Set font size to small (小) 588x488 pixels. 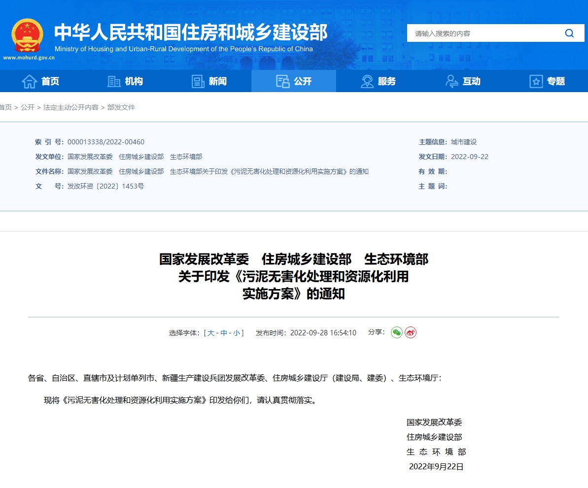coord(237,333)
